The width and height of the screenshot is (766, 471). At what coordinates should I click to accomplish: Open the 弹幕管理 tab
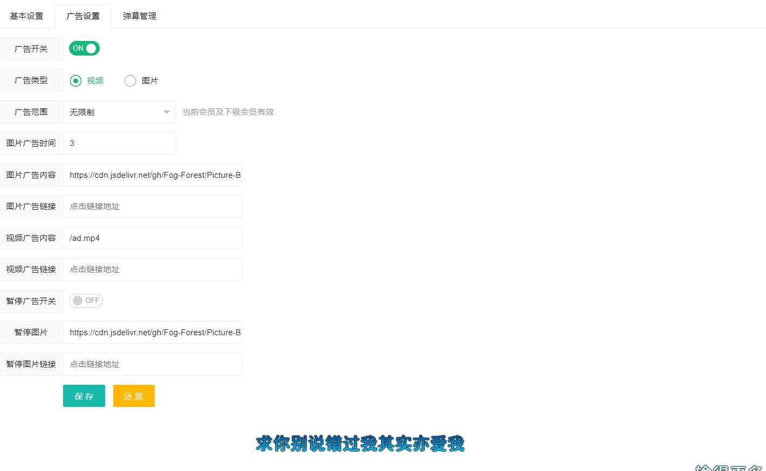[x=139, y=16]
